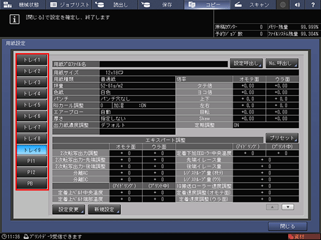Open the 読出し recall tab
This screenshot has height=240, width=321.
[x=115, y=4]
